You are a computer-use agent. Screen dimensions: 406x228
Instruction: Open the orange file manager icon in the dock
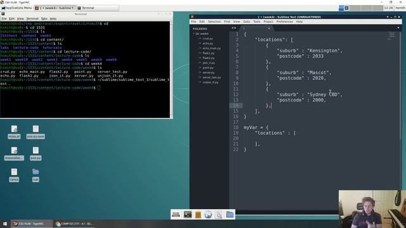(198, 215)
